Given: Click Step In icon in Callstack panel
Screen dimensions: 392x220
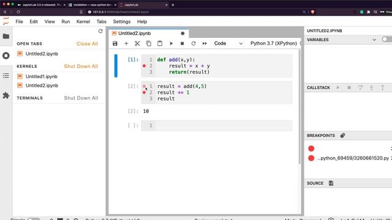Looking at the screenshot, I should (372, 87).
